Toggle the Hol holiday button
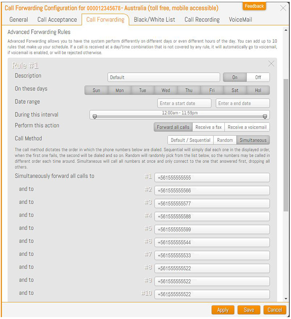The width and height of the screenshot is (291, 319). coord(258,90)
